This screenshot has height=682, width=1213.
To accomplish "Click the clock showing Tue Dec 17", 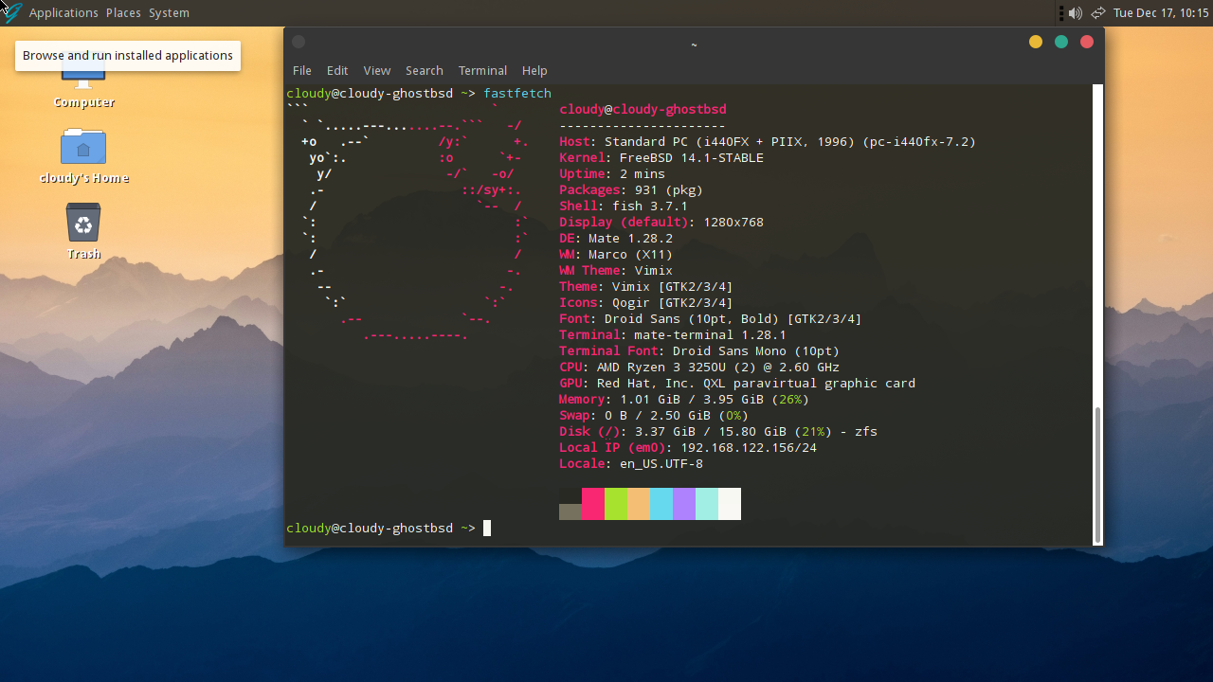I will click(x=1161, y=13).
